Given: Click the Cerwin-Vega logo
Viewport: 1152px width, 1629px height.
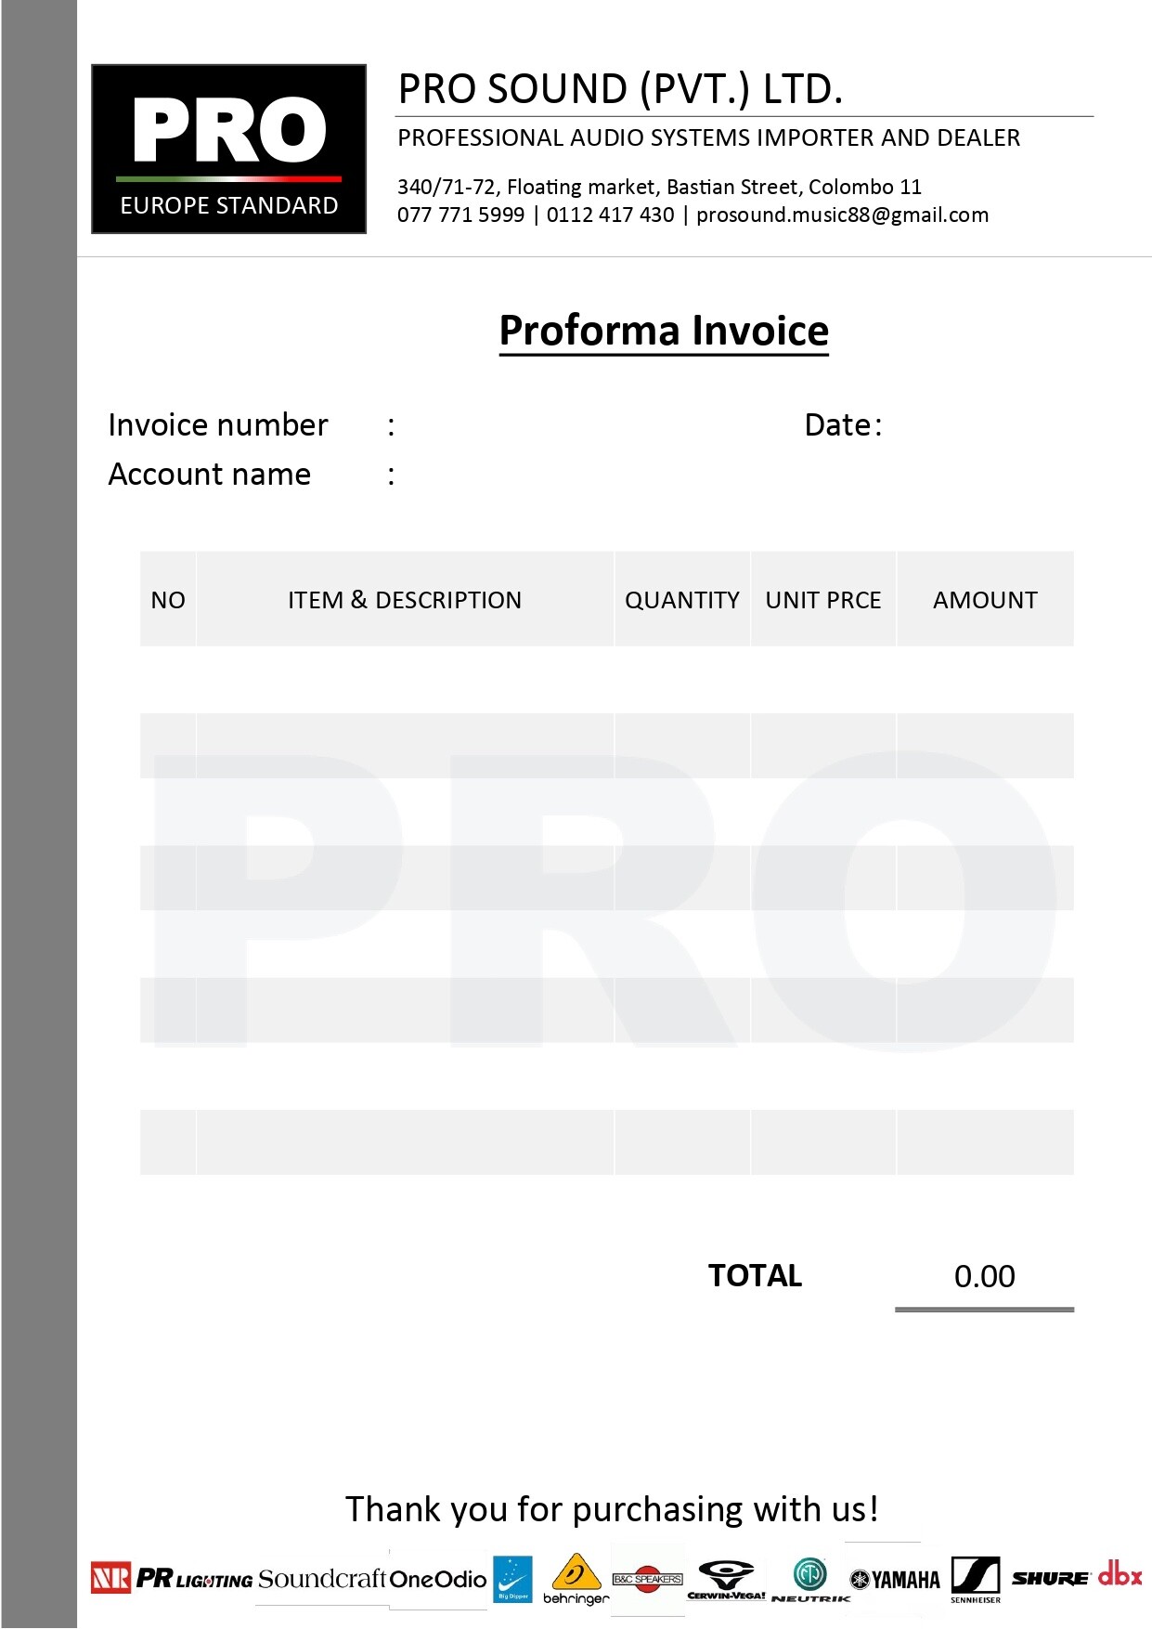Looking at the screenshot, I should tap(726, 1580).
